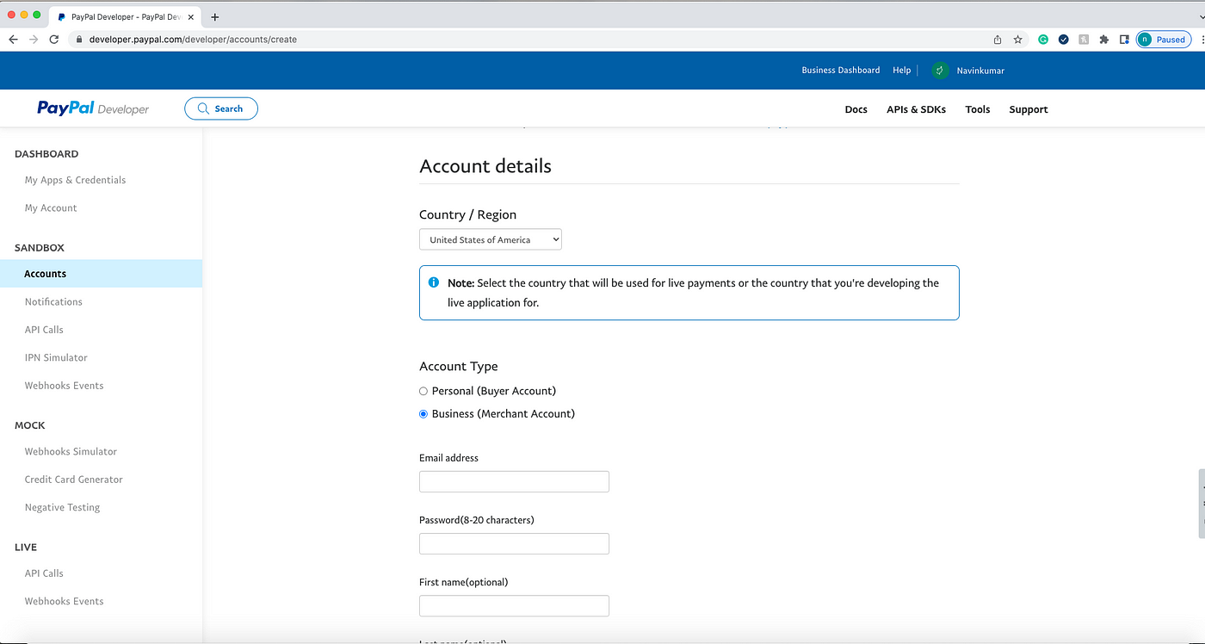Go to My Apps & Credentials
The image size is (1205, 644).
pyautogui.click(x=75, y=180)
